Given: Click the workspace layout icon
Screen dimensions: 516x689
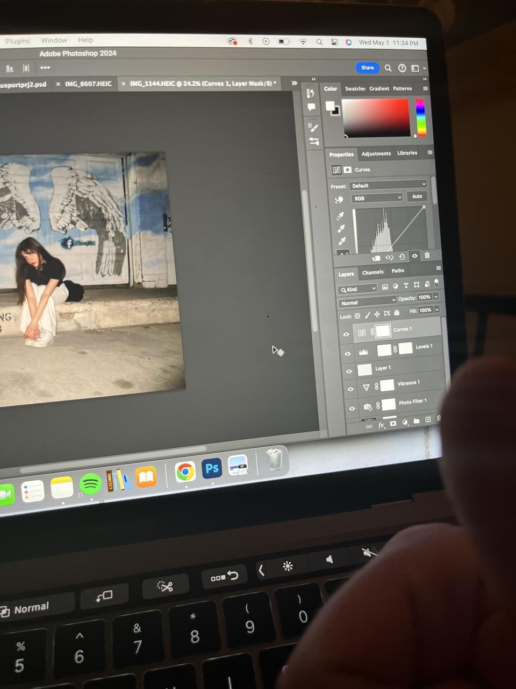Looking at the screenshot, I should [415, 68].
